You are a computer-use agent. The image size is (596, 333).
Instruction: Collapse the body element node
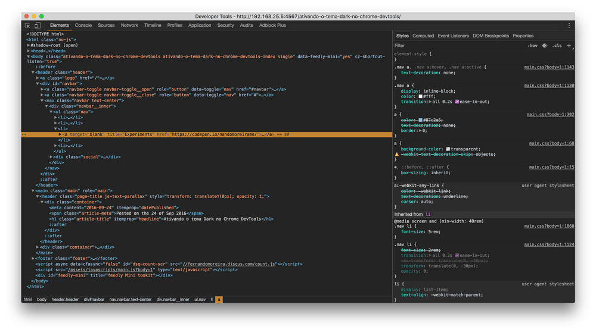click(29, 56)
